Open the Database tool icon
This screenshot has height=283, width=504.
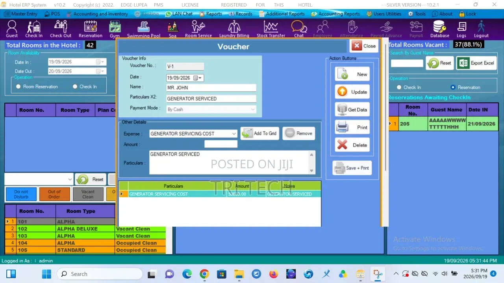pyautogui.click(x=439, y=29)
